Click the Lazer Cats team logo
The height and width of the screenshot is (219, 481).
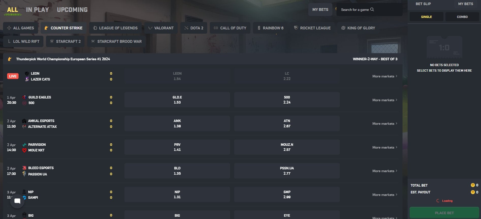(27, 79)
